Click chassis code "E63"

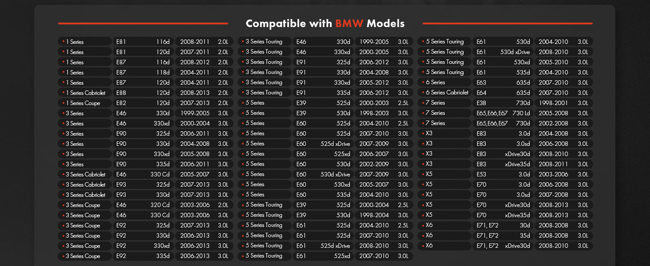[481, 82]
